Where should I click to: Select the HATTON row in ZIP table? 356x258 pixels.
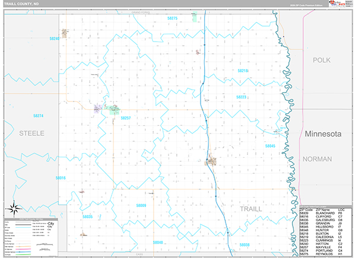click(x=322, y=244)
